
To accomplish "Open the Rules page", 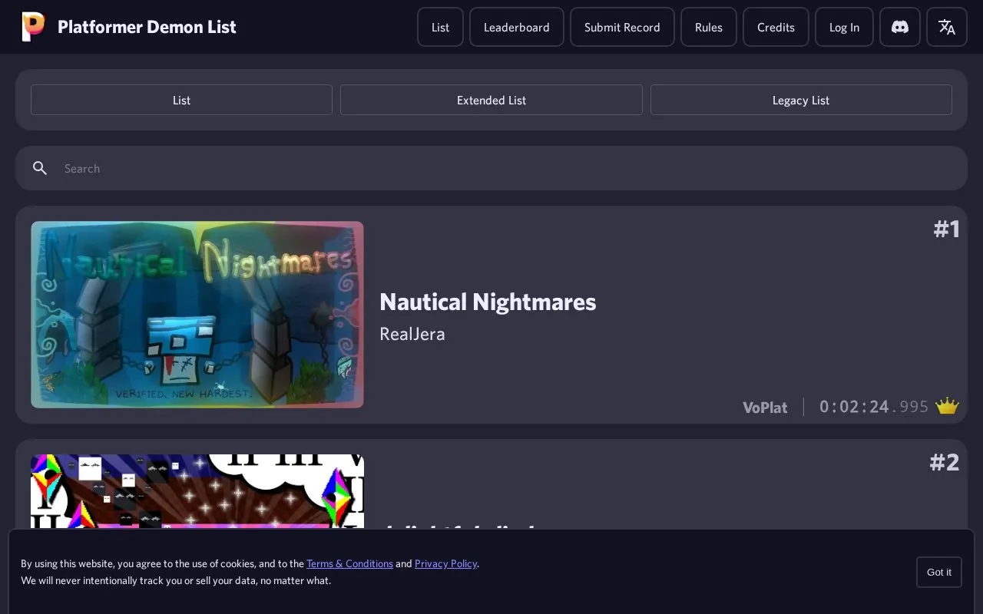I will point(709,27).
